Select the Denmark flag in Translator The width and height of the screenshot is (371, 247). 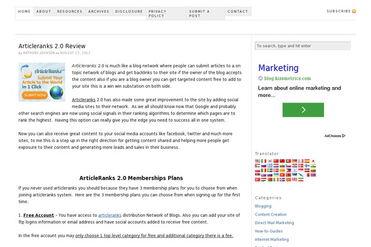point(301,165)
